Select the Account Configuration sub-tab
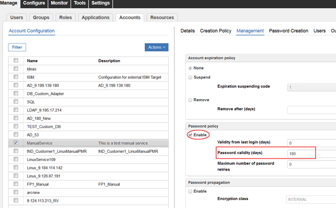 32,31
